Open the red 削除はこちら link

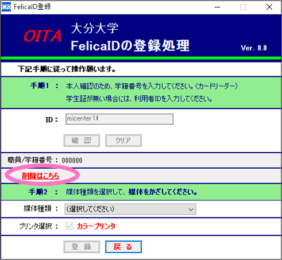(x=41, y=176)
